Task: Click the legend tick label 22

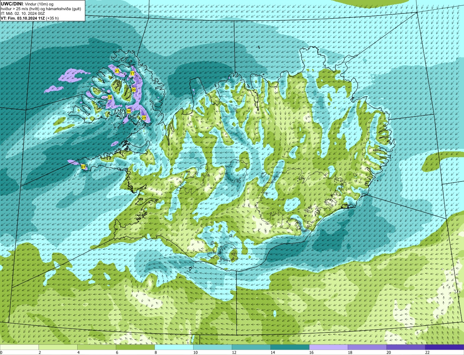Action: [427, 352]
